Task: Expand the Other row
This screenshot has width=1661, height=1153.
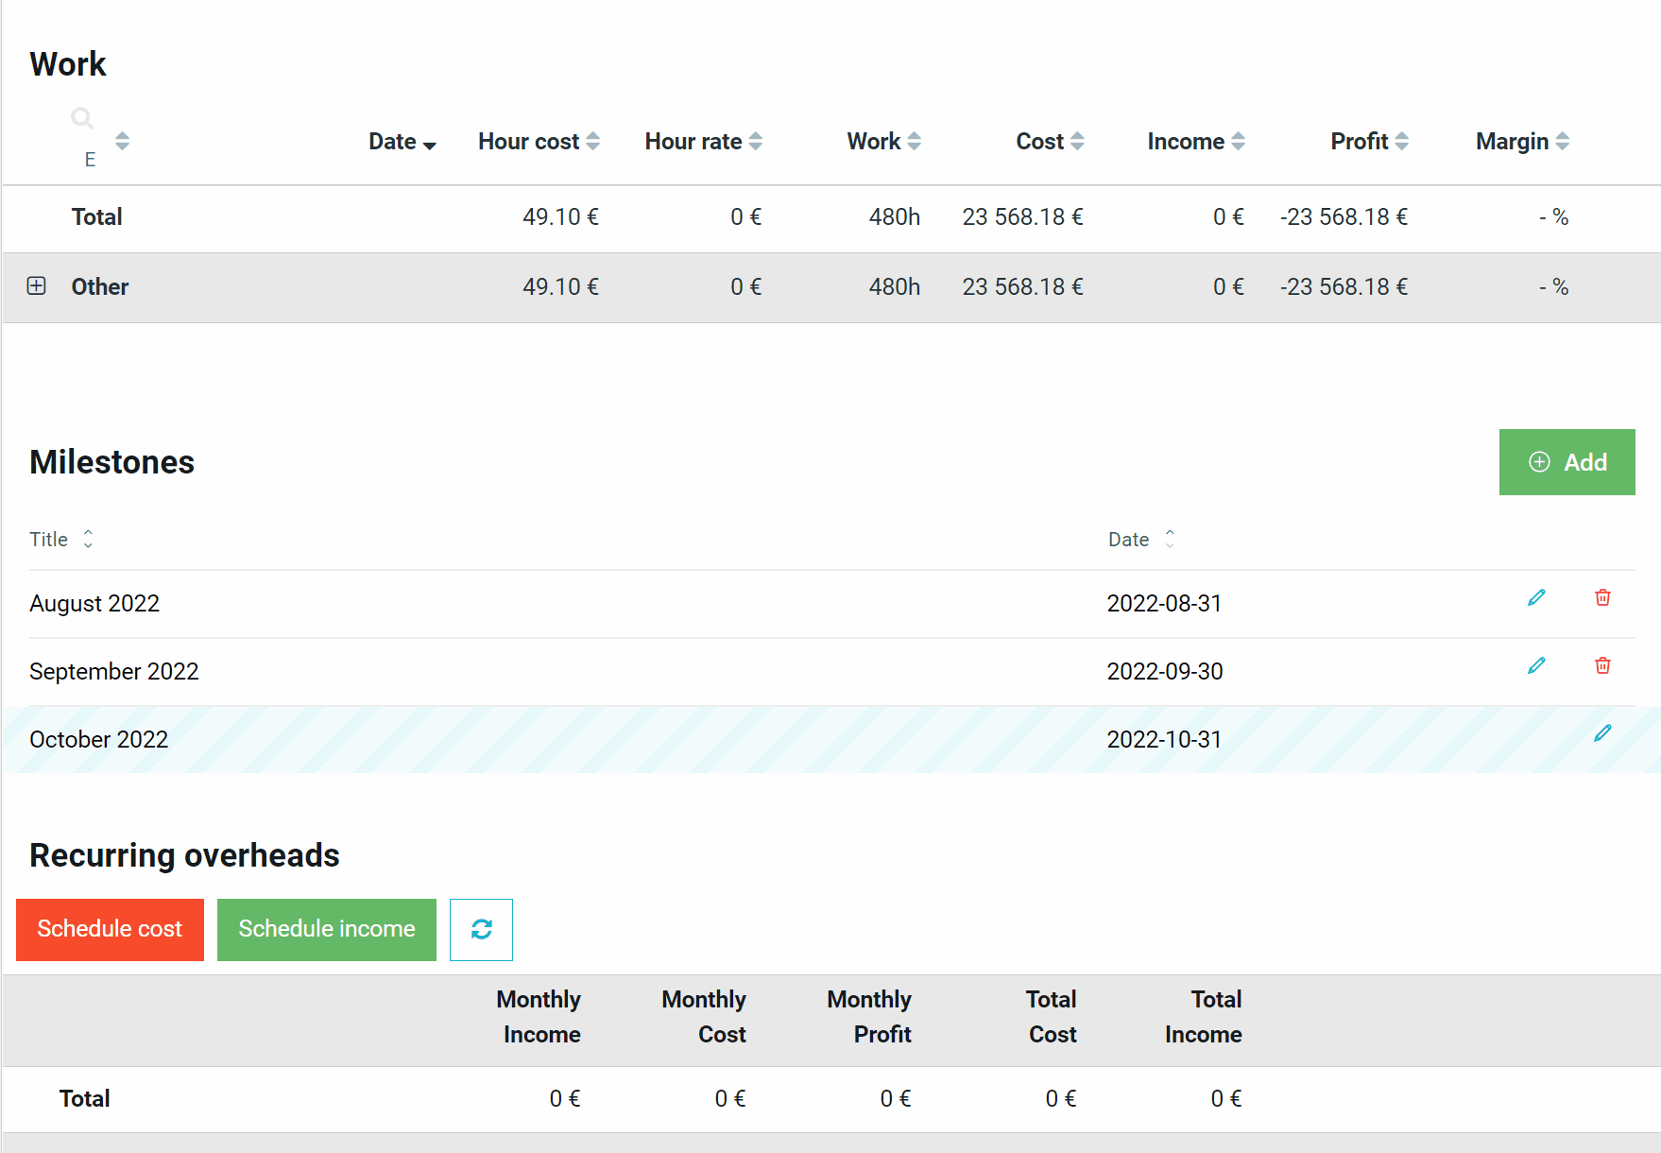Action: [x=37, y=285]
